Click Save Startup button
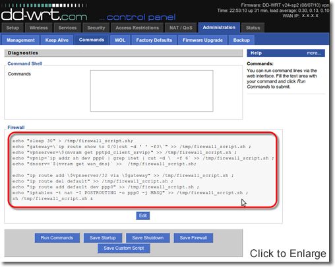The image size is (335, 267). [x=103, y=238]
